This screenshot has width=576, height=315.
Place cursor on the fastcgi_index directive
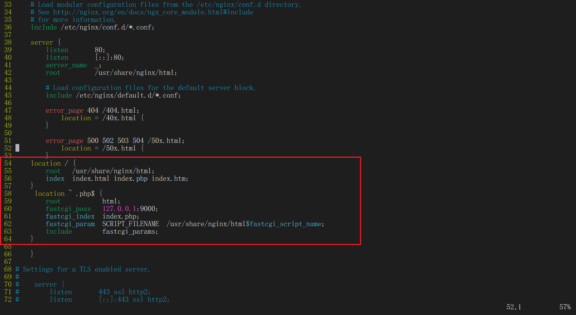click(70, 216)
